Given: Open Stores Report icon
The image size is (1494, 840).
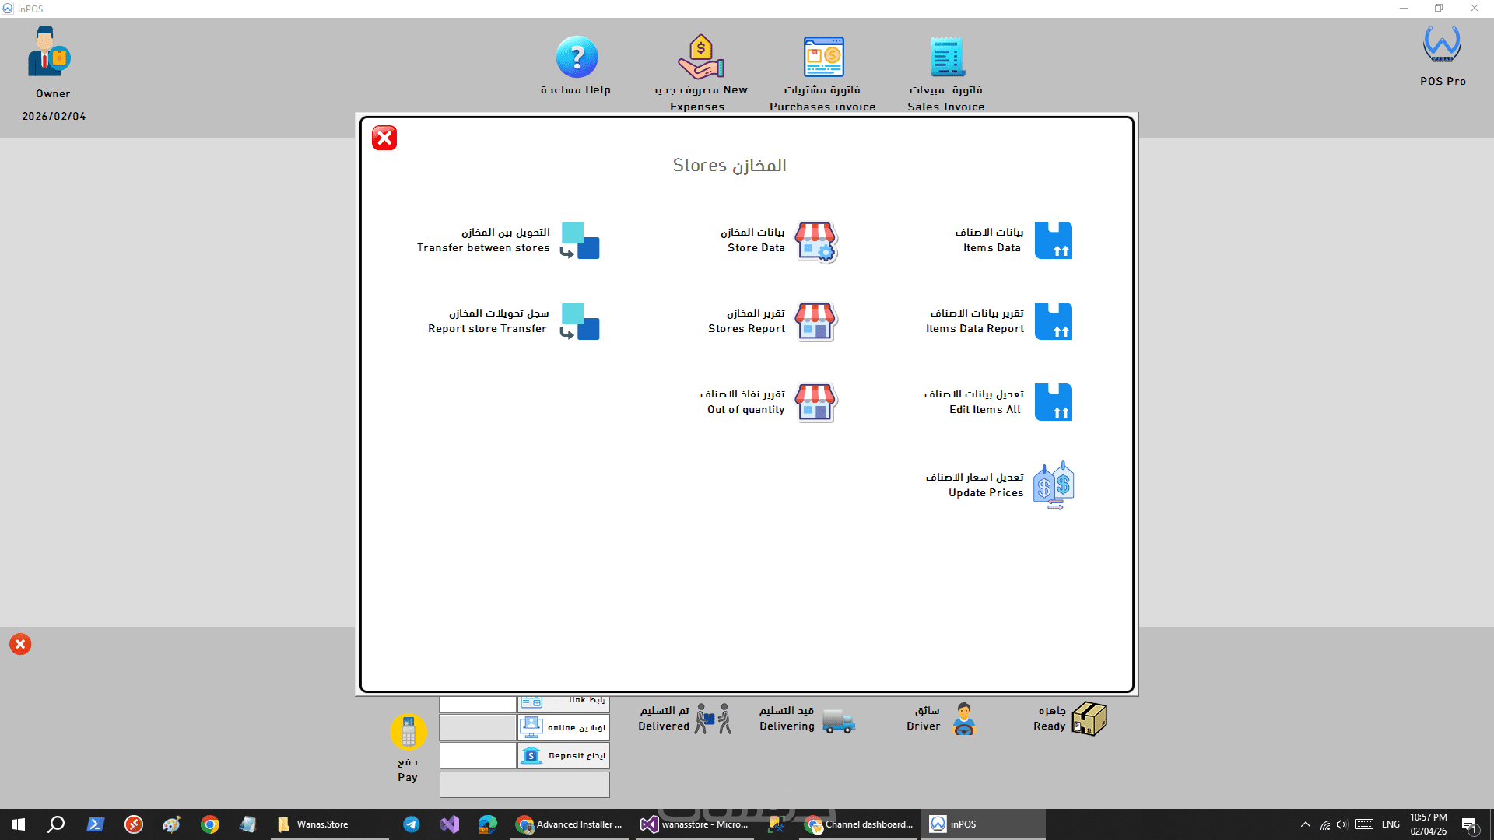Looking at the screenshot, I should point(815,322).
